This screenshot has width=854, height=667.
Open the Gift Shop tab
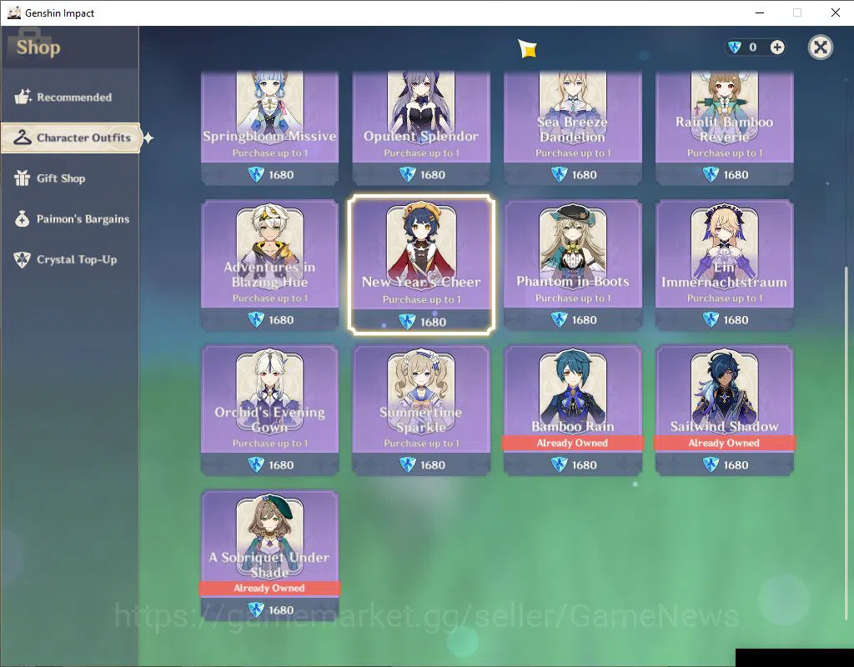point(70,178)
